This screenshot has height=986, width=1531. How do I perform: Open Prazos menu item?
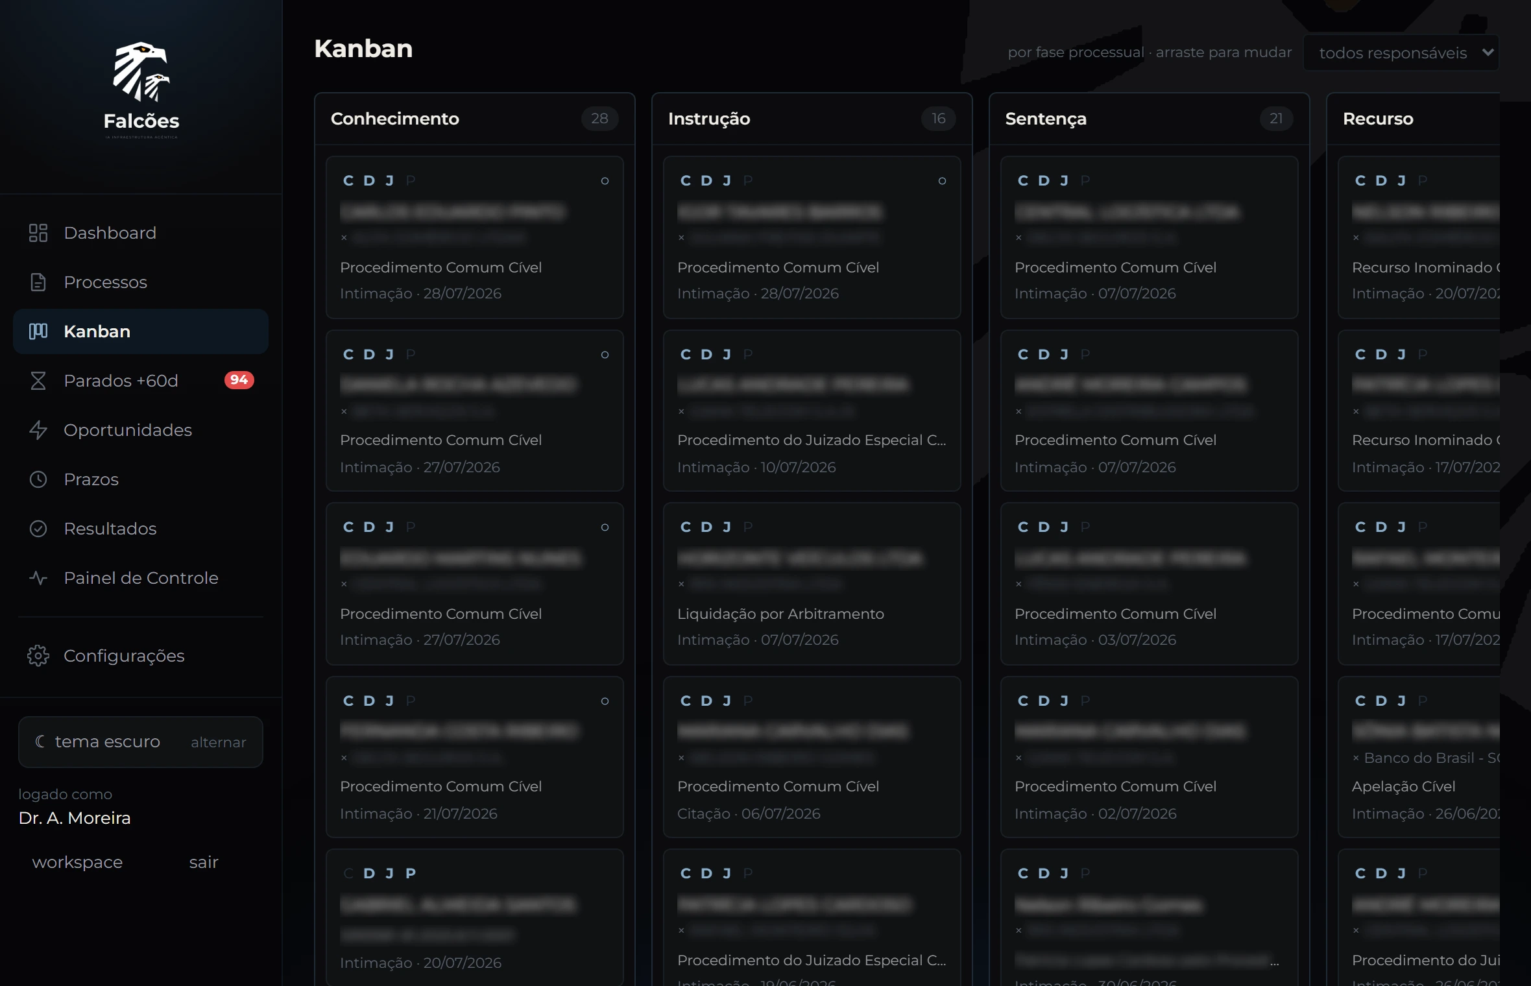tap(141, 479)
